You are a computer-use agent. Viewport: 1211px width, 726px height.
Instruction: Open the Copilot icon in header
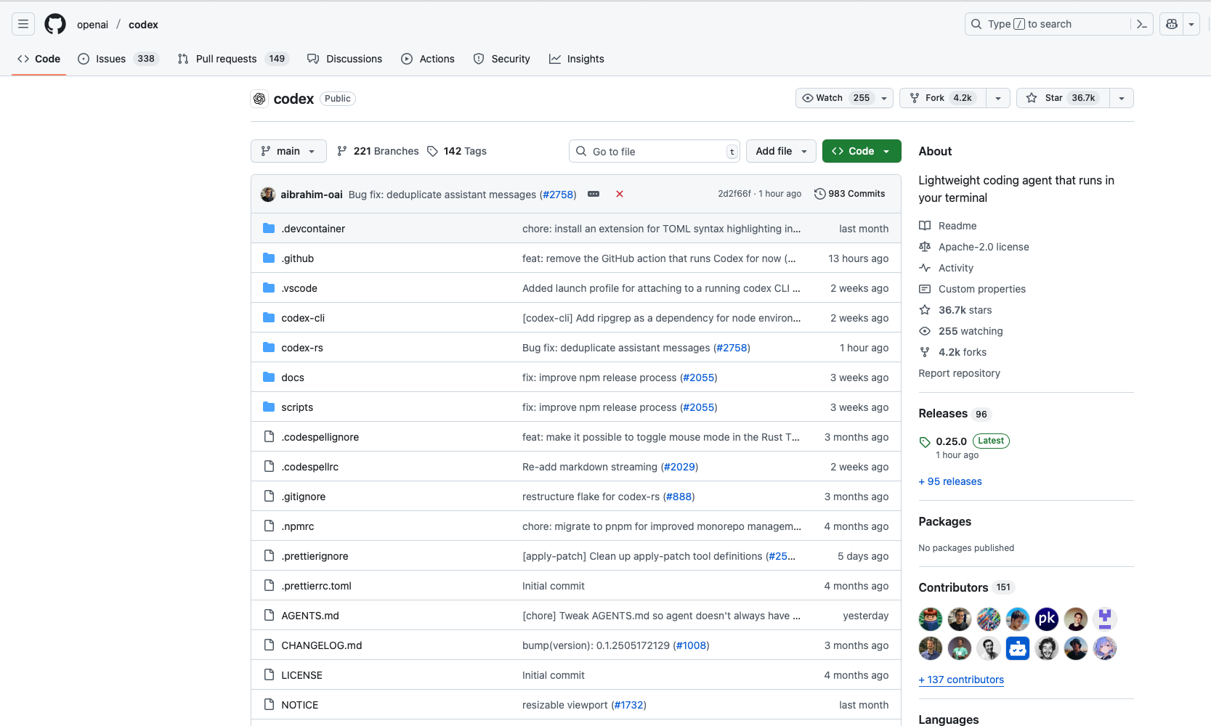1172,24
